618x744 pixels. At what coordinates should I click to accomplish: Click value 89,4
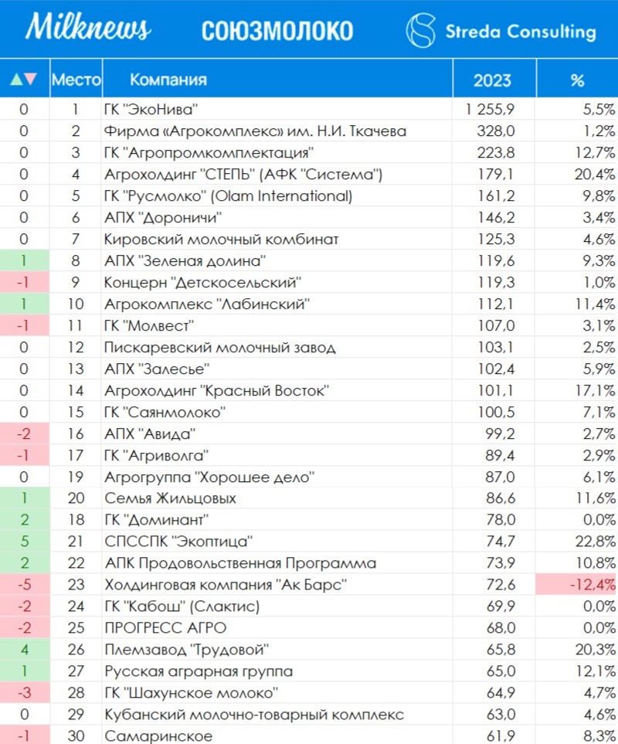pos(500,456)
